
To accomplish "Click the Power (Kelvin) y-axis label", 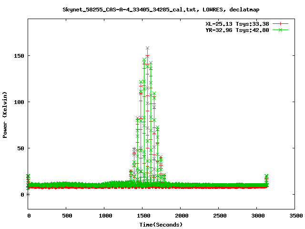I will 5,115.
